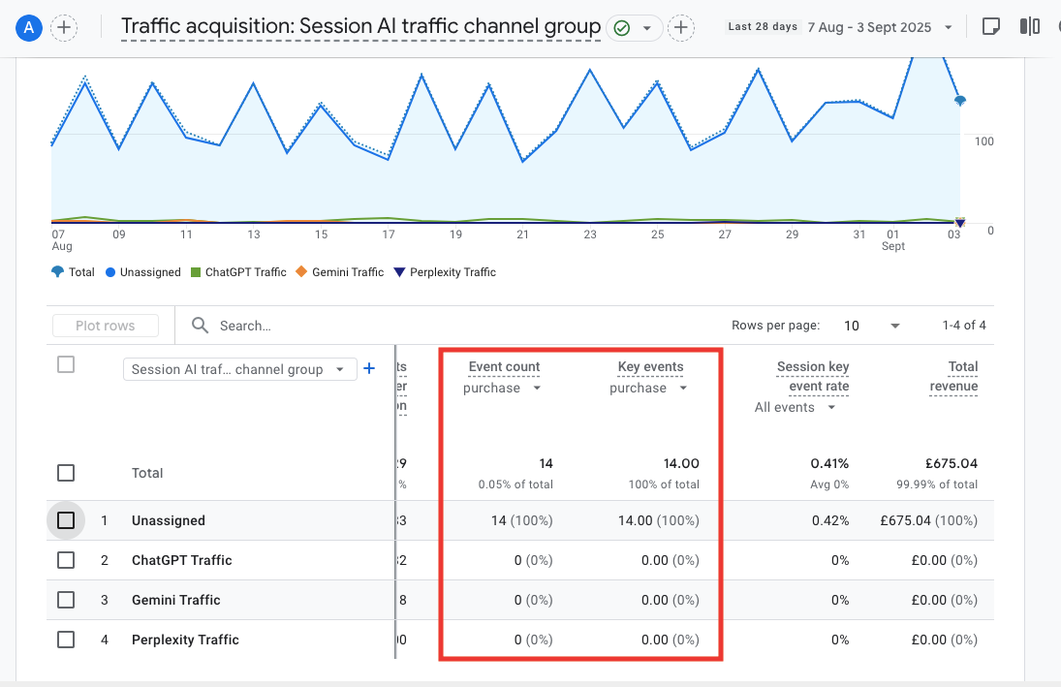Open the Session AI channel group dimension dropdown
Viewport: 1061px width, 687px height.
click(x=238, y=370)
